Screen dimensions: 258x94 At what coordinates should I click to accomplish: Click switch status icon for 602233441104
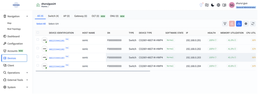tap(44, 66)
